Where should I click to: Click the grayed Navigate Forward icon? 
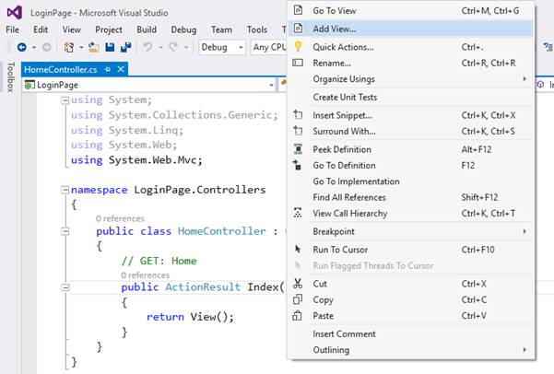pos(46,47)
